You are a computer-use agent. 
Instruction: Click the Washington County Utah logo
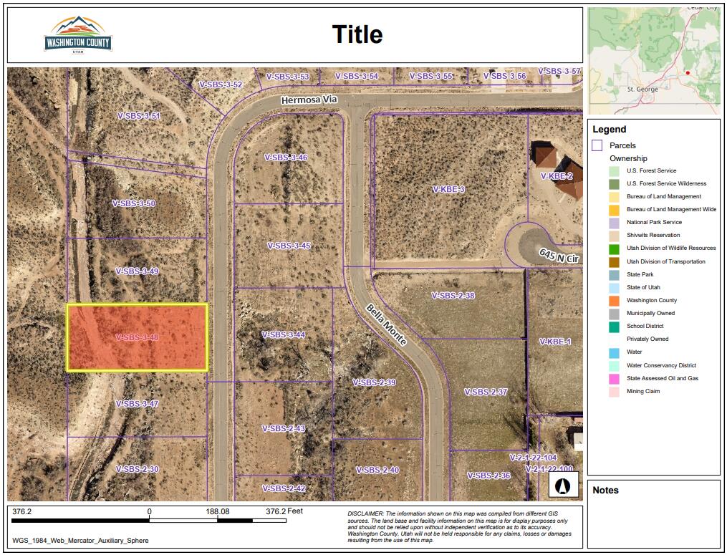click(78, 35)
